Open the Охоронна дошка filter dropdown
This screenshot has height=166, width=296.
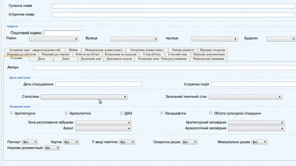(190, 142)
